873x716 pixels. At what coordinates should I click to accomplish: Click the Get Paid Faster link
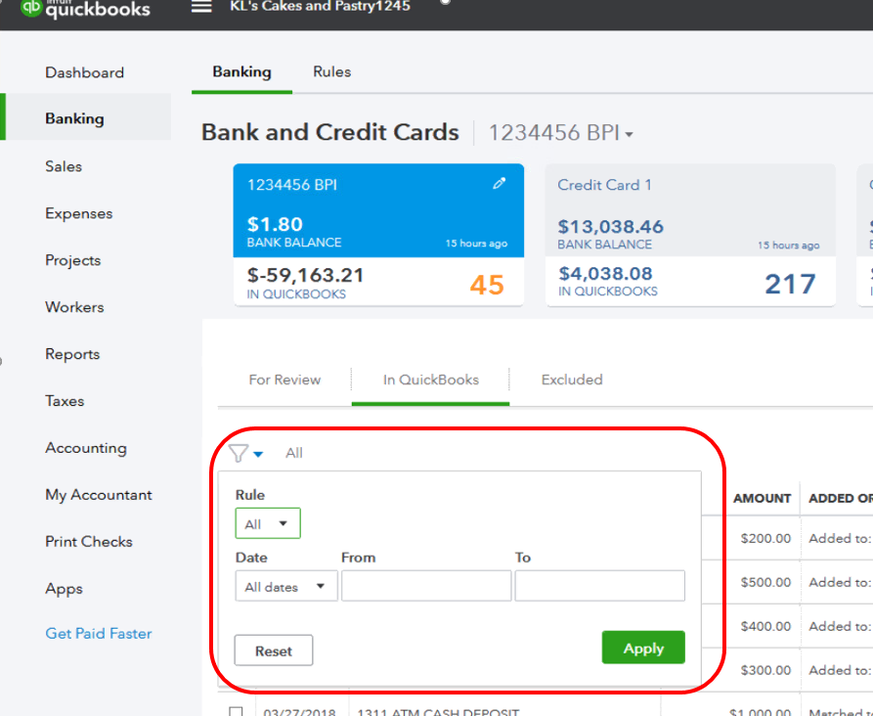pos(99,634)
